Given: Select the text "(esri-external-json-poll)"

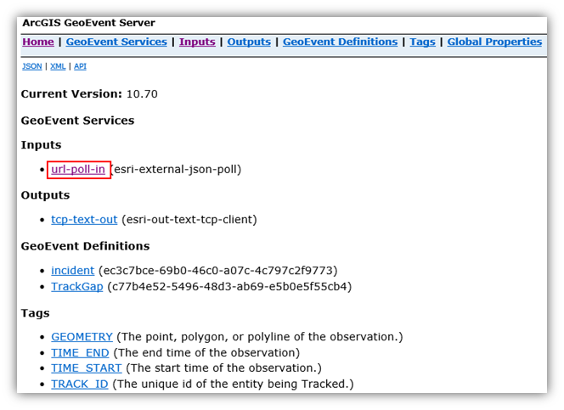Looking at the screenshot, I should (176, 169).
